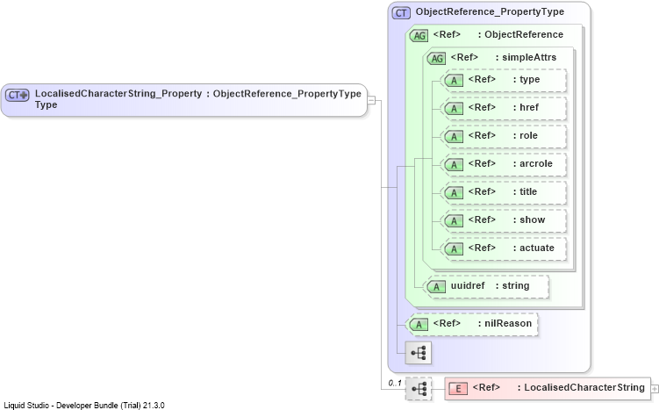Image resolution: width=659 pixels, height=410 pixels.
Task: Click the E icon of LocalisedCharacterString
Action: [x=458, y=389]
